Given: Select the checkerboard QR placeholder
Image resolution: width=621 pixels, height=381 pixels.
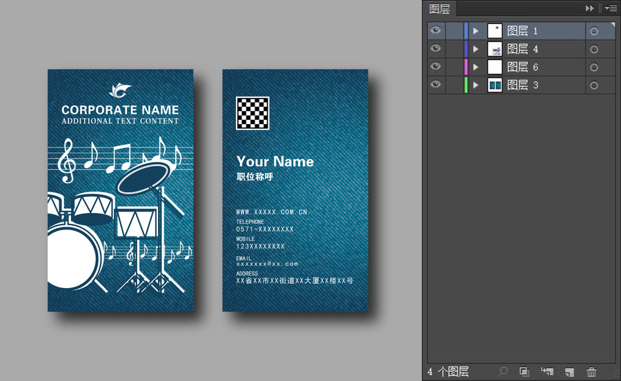Looking at the screenshot, I should [x=253, y=113].
